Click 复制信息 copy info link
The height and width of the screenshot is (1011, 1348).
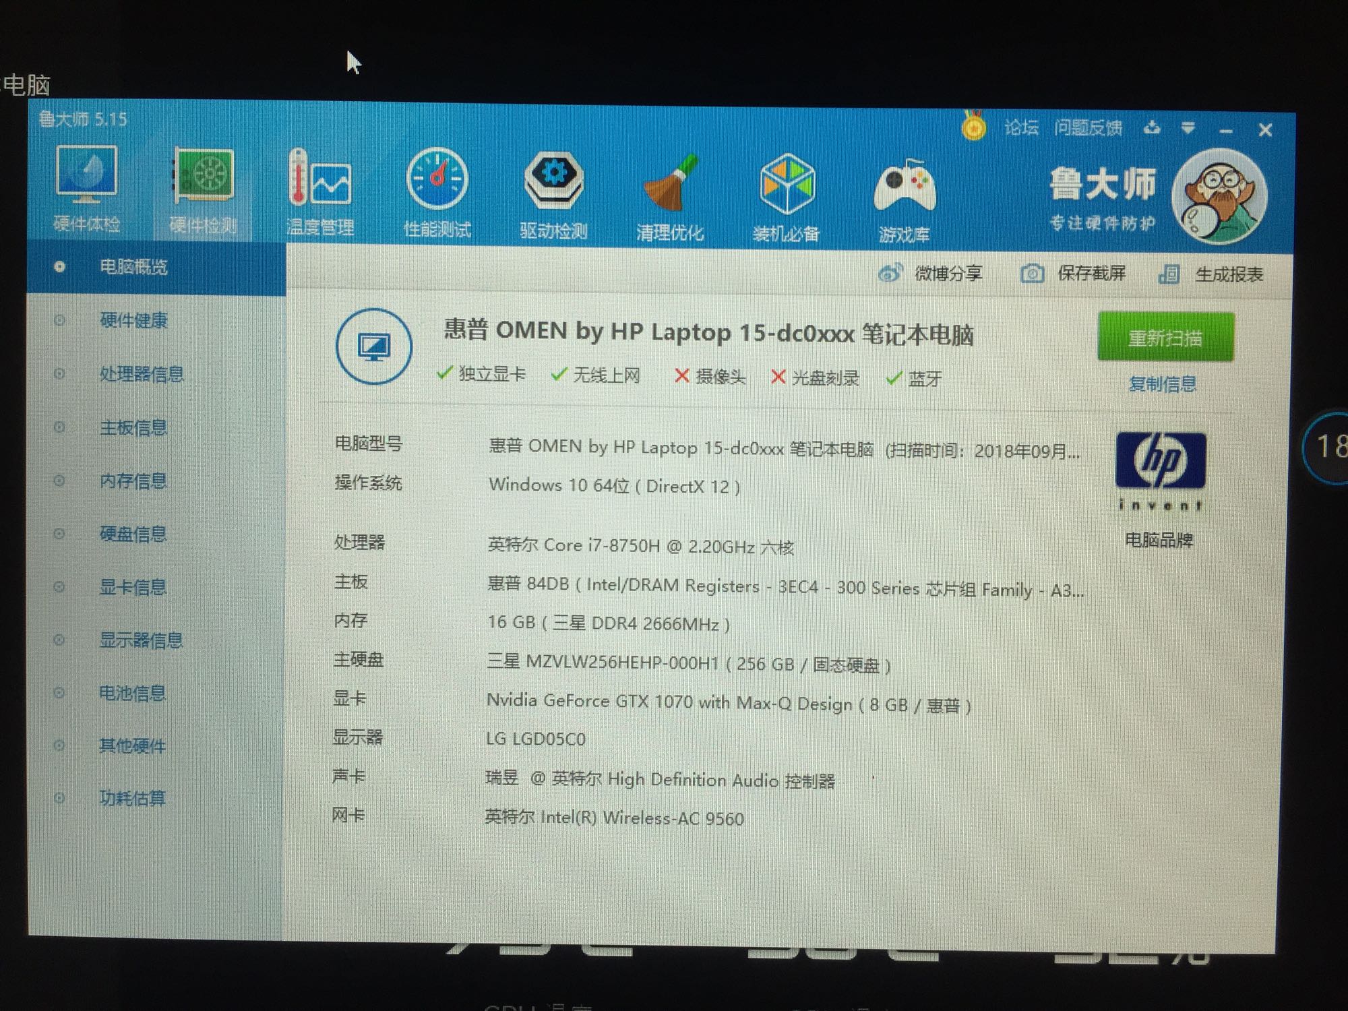point(1163,384)
